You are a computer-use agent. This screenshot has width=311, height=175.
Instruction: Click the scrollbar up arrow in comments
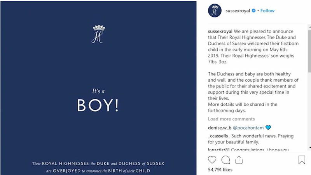(x=309, y=27)
